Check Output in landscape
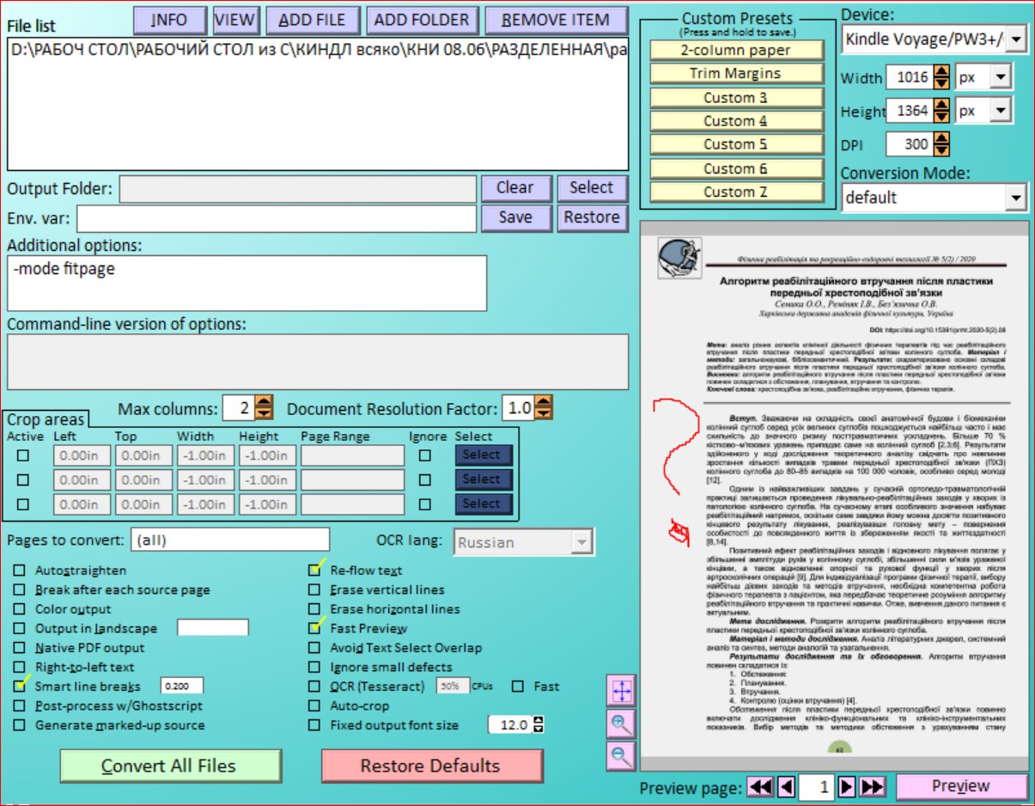 19,629
